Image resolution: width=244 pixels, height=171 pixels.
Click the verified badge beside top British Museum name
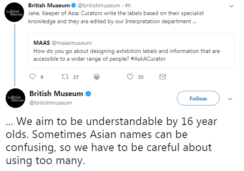74,5
